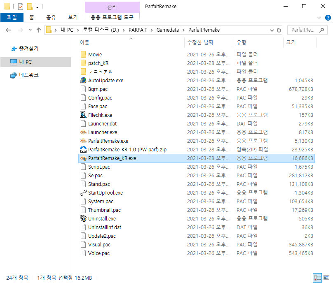The image size is (333, 283).
Task: Sort by the 수정한 날짜 column header
Action: click(200, 42)
